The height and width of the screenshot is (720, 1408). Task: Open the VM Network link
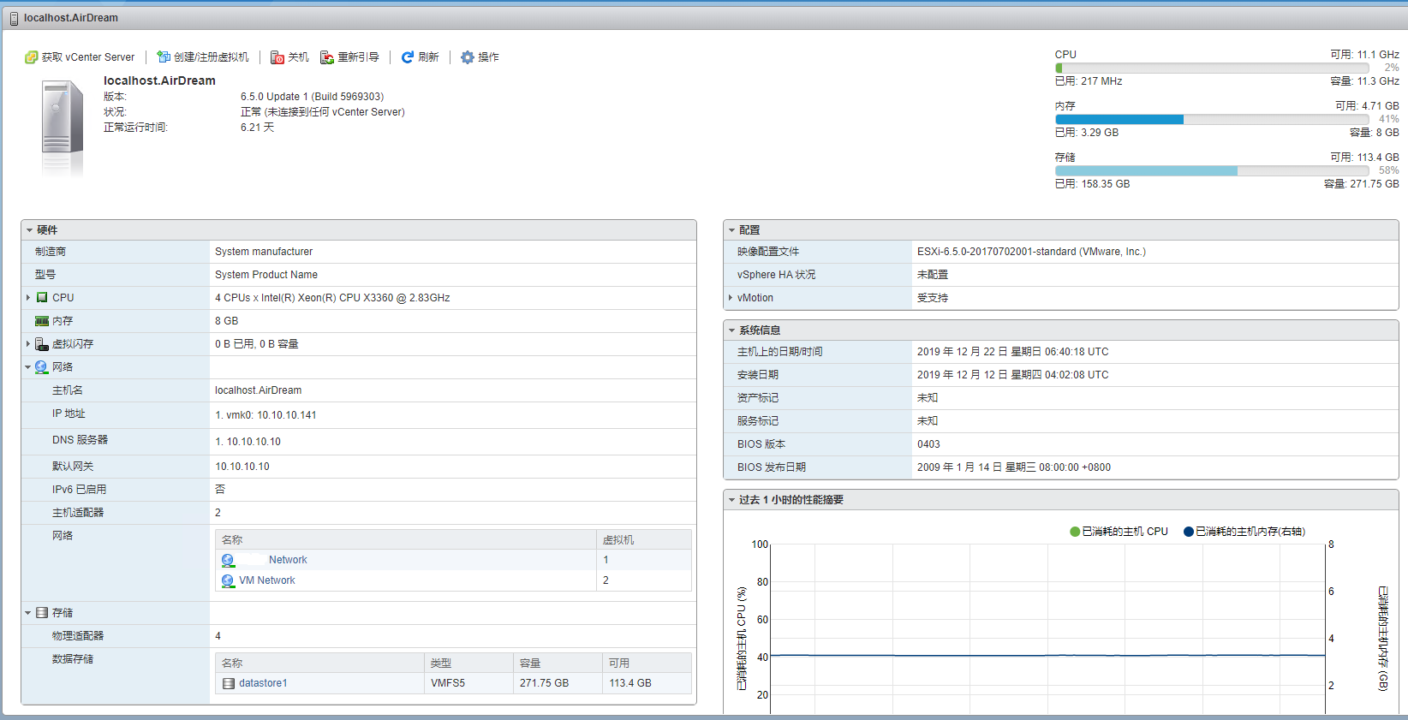point(267,580)
